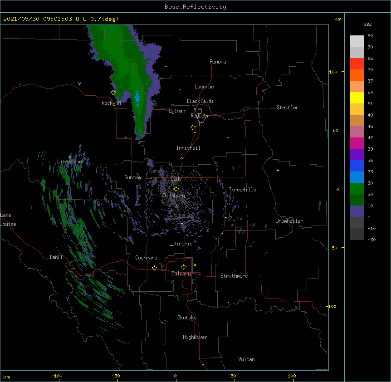Click the -30 value on dBZ legend
The width and height of the screenshot is (391, 382).
tap(371, 240)
